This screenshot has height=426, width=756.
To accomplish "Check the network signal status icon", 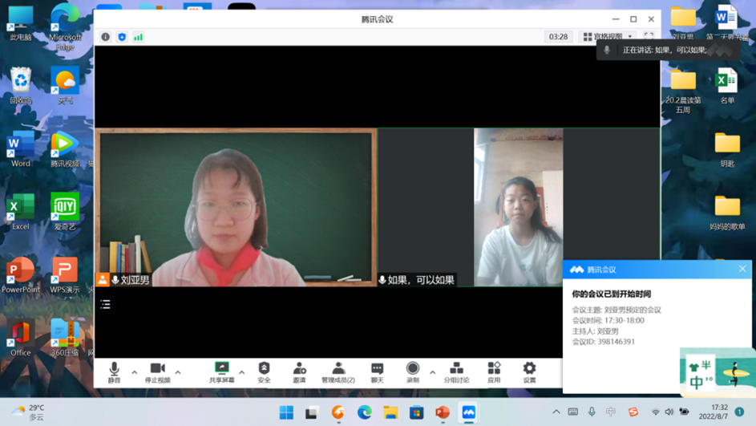I will [139, 37].
